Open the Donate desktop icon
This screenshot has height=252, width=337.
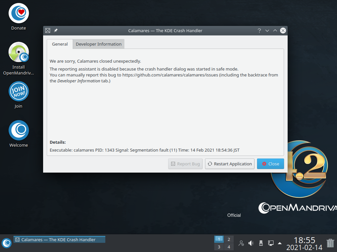pyautogui.click(x=19, y=17)
